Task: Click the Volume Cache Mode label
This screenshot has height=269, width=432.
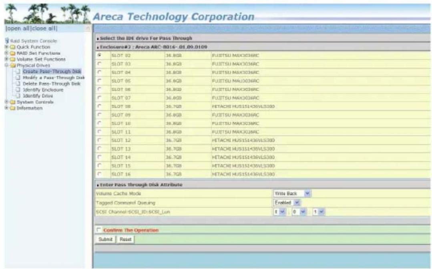Action: tap(119, 193)
